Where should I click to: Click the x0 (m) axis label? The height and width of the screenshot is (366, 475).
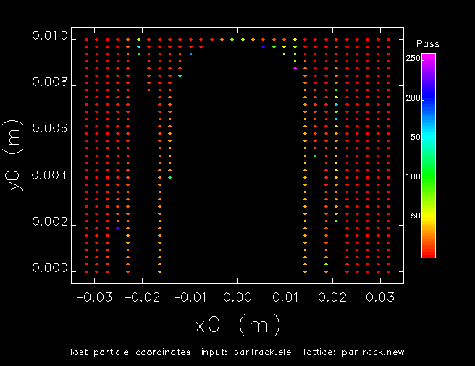(237, 325)
